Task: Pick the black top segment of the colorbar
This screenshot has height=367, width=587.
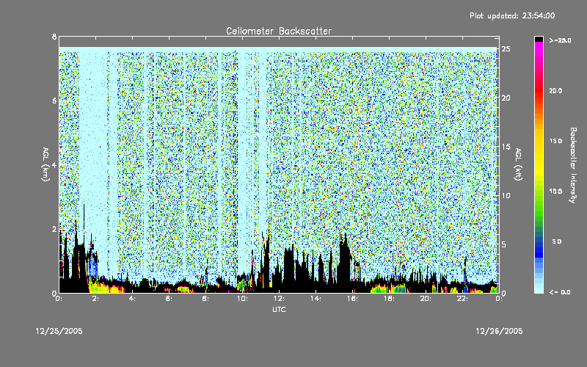Action: pyautogui.click(x=539, y=39)
